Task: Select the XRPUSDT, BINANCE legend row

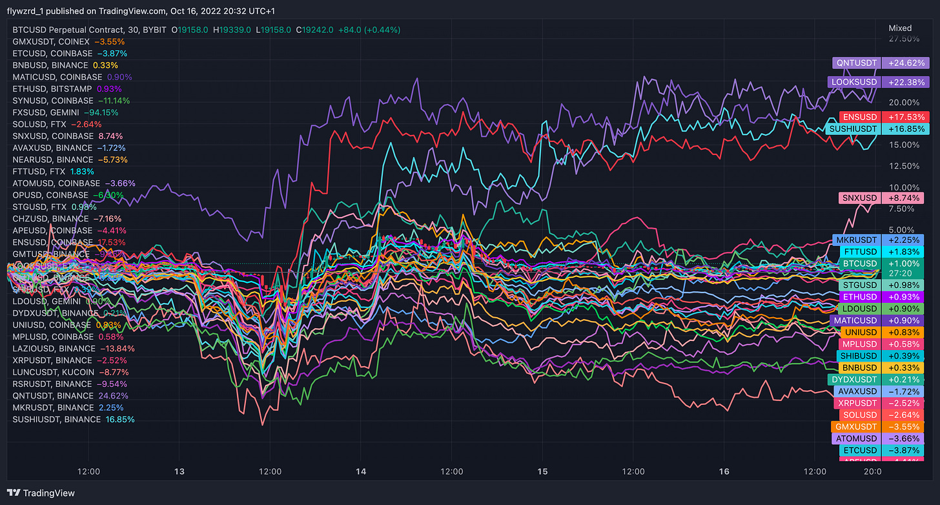Action: pos(70,360)
